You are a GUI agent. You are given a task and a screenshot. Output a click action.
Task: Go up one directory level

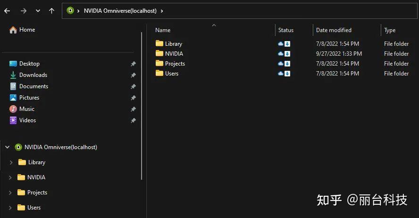point(51,11)
